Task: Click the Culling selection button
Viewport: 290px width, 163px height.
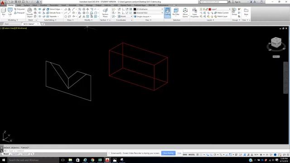Action: [167, 13]
